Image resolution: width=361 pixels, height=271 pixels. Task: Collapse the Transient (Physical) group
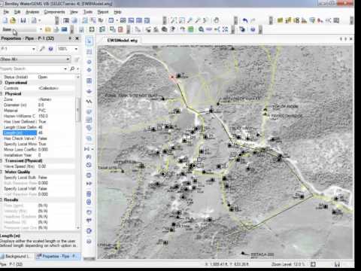(2, 160)
